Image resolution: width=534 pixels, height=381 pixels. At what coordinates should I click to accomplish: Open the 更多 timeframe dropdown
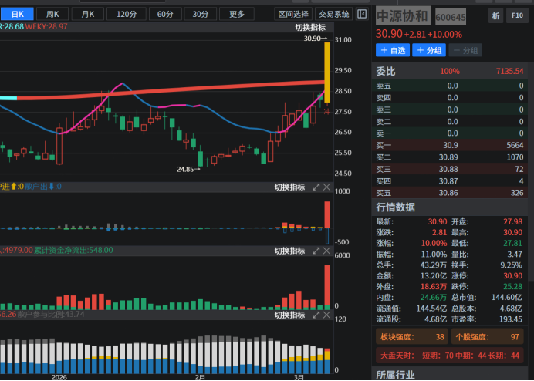click(x=237, y=14)
